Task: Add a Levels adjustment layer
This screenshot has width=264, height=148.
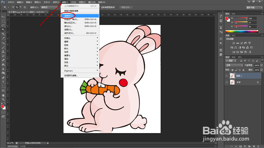Action: 238,43
